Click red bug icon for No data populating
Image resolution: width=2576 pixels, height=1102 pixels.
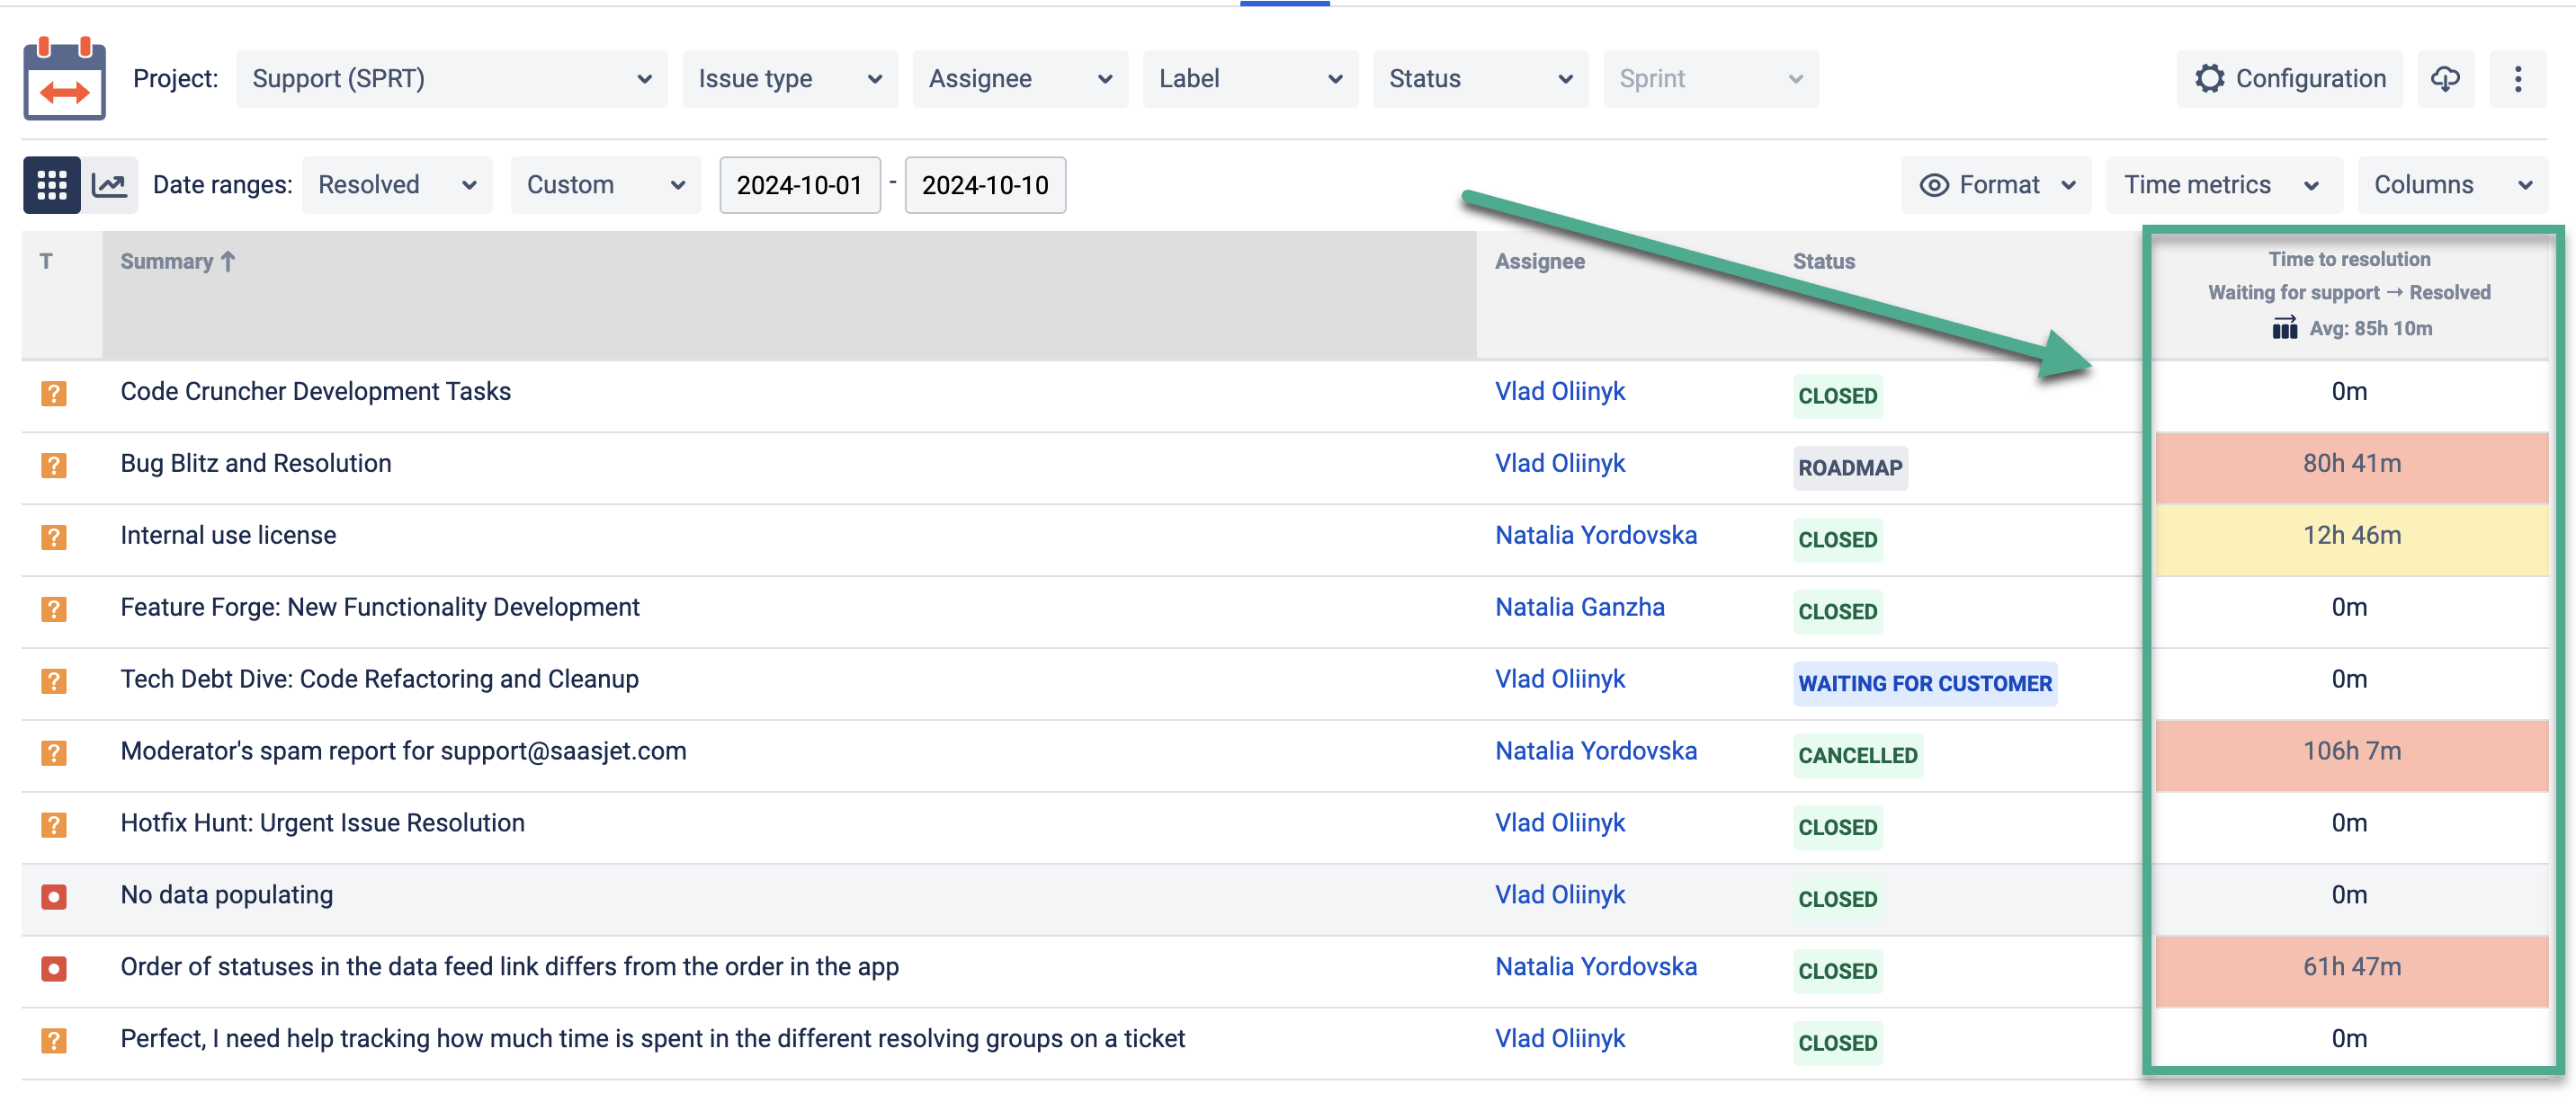(x=54, y=896)
